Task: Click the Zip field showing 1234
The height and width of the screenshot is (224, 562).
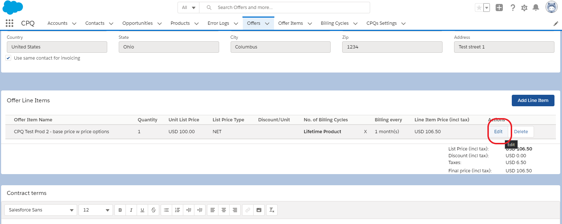Action: (392, 47)
